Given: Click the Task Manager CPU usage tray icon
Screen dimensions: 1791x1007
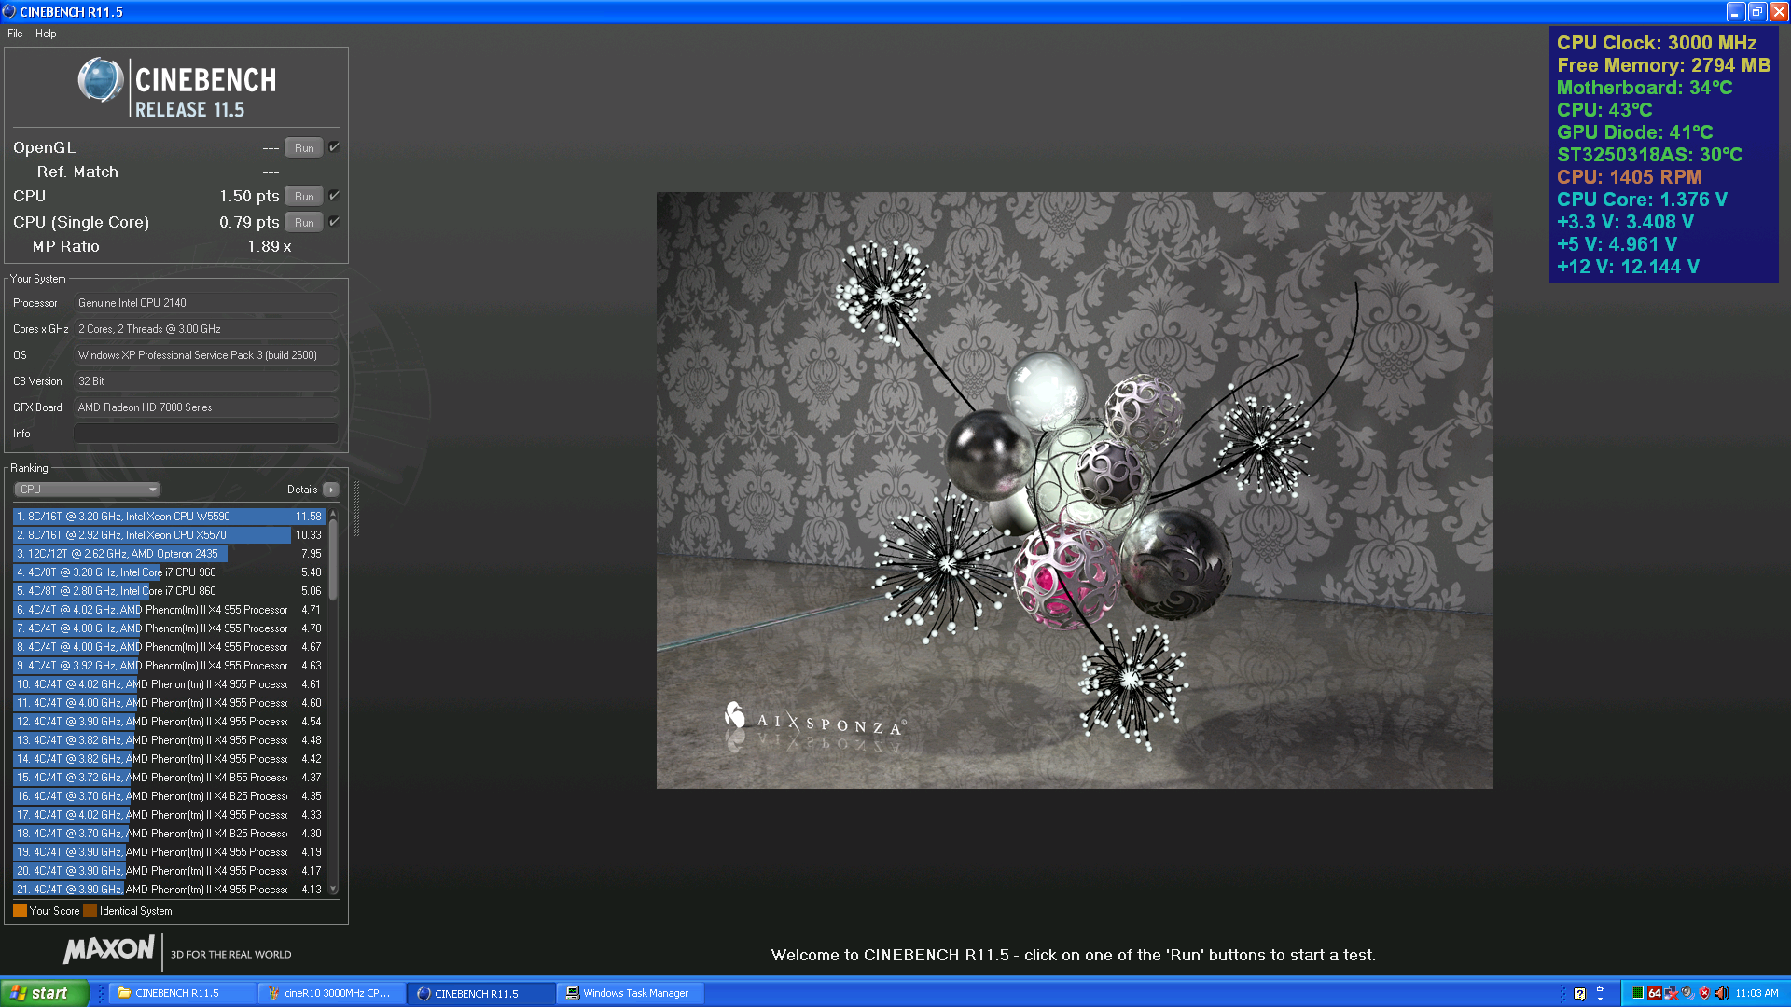Looking at the screenshot, I should (x=1637, y=993).
